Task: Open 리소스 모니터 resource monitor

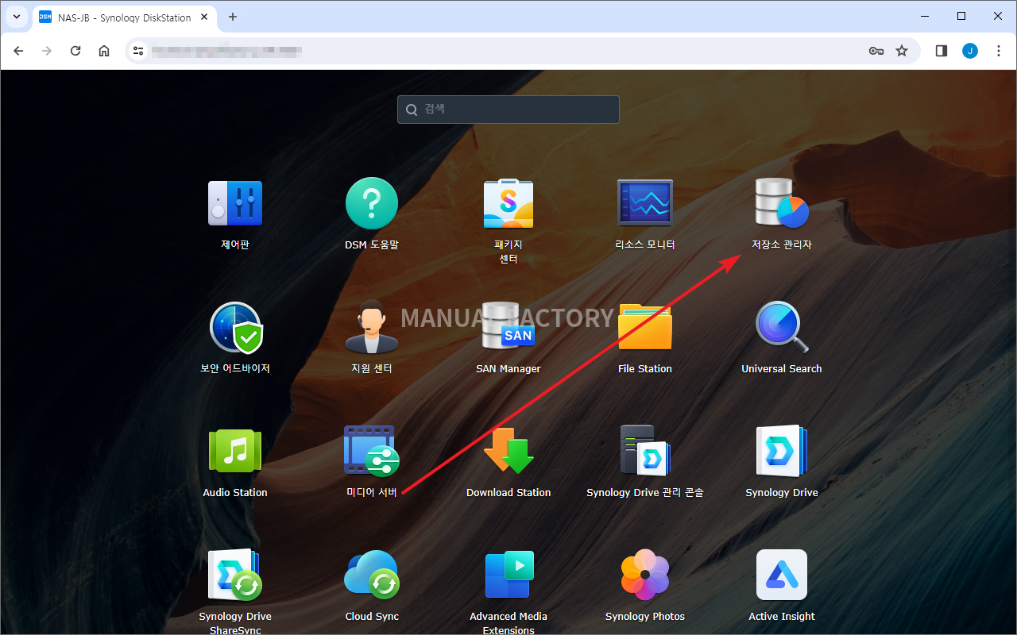Action: point(645,203)
